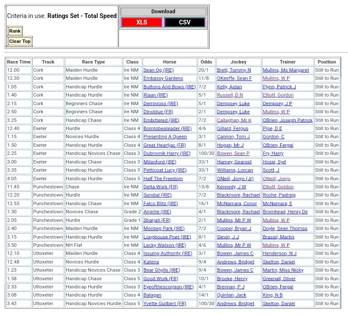
Task: Click the red XLS download button
Action: [x=141, y=22]
